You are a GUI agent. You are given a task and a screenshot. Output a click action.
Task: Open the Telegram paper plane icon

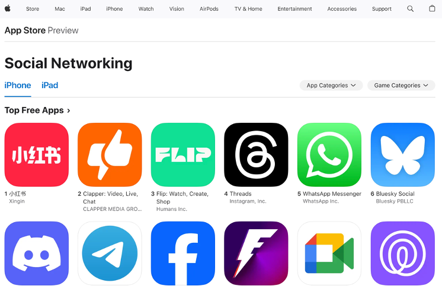click(110, 253)
